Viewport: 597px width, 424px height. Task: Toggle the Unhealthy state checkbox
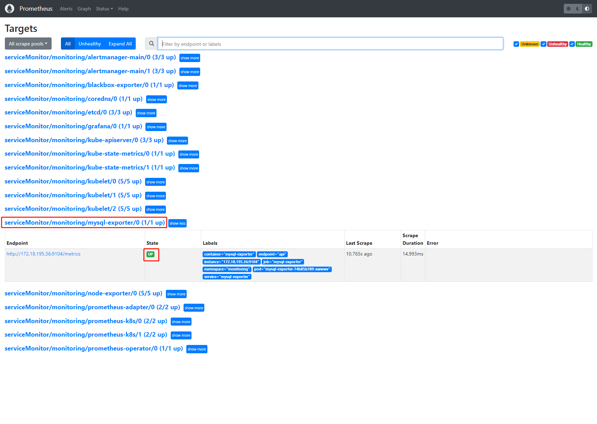[544, 44]
